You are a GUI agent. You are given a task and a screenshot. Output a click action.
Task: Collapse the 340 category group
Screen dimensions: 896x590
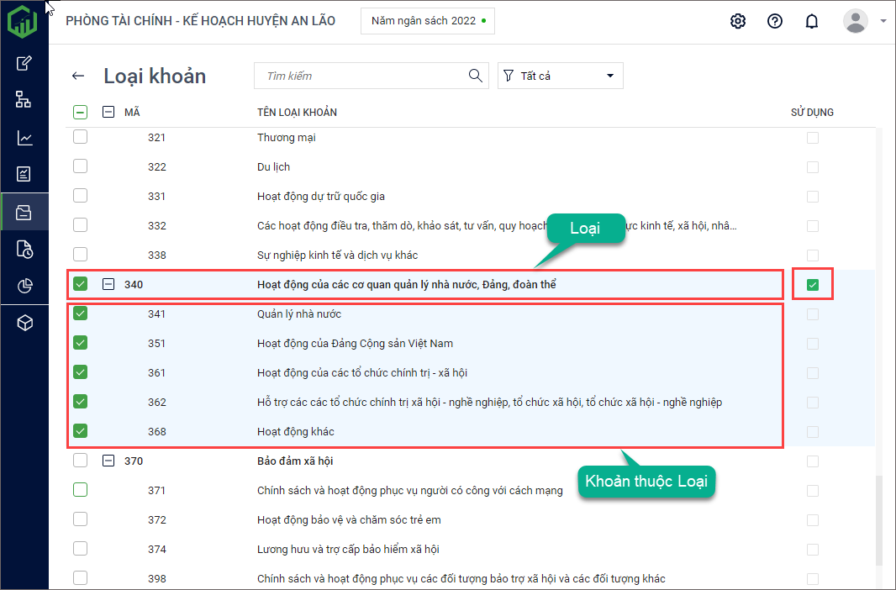click(108, 284)
